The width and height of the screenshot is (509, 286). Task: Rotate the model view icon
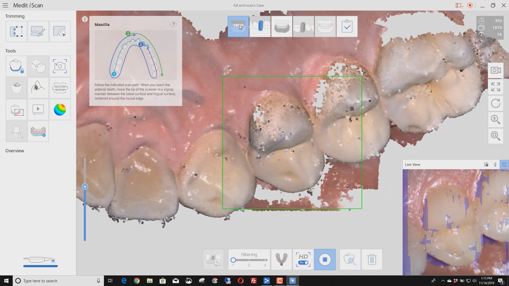(x=495, y=103)
